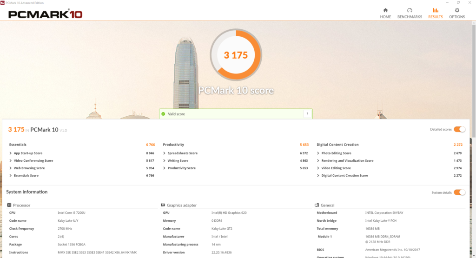The height and width of the screenshot is (258, 476).
Task: Open the Options gear icon
Action: 457,10
